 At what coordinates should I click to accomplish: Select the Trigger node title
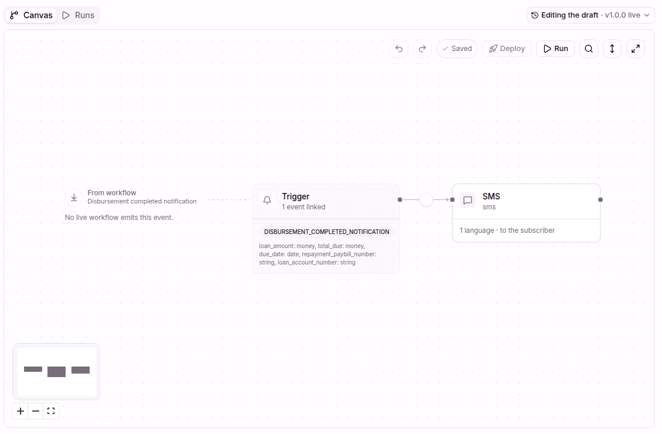coord(295,196)
